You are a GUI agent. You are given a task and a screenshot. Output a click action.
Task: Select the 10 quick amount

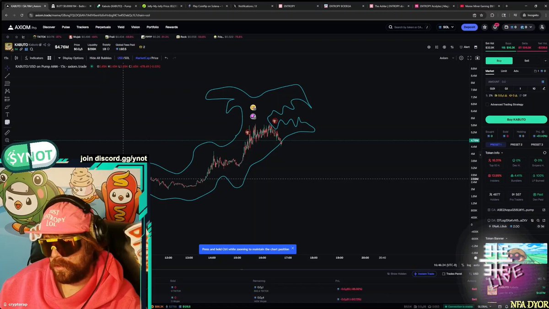click(534, 88)
